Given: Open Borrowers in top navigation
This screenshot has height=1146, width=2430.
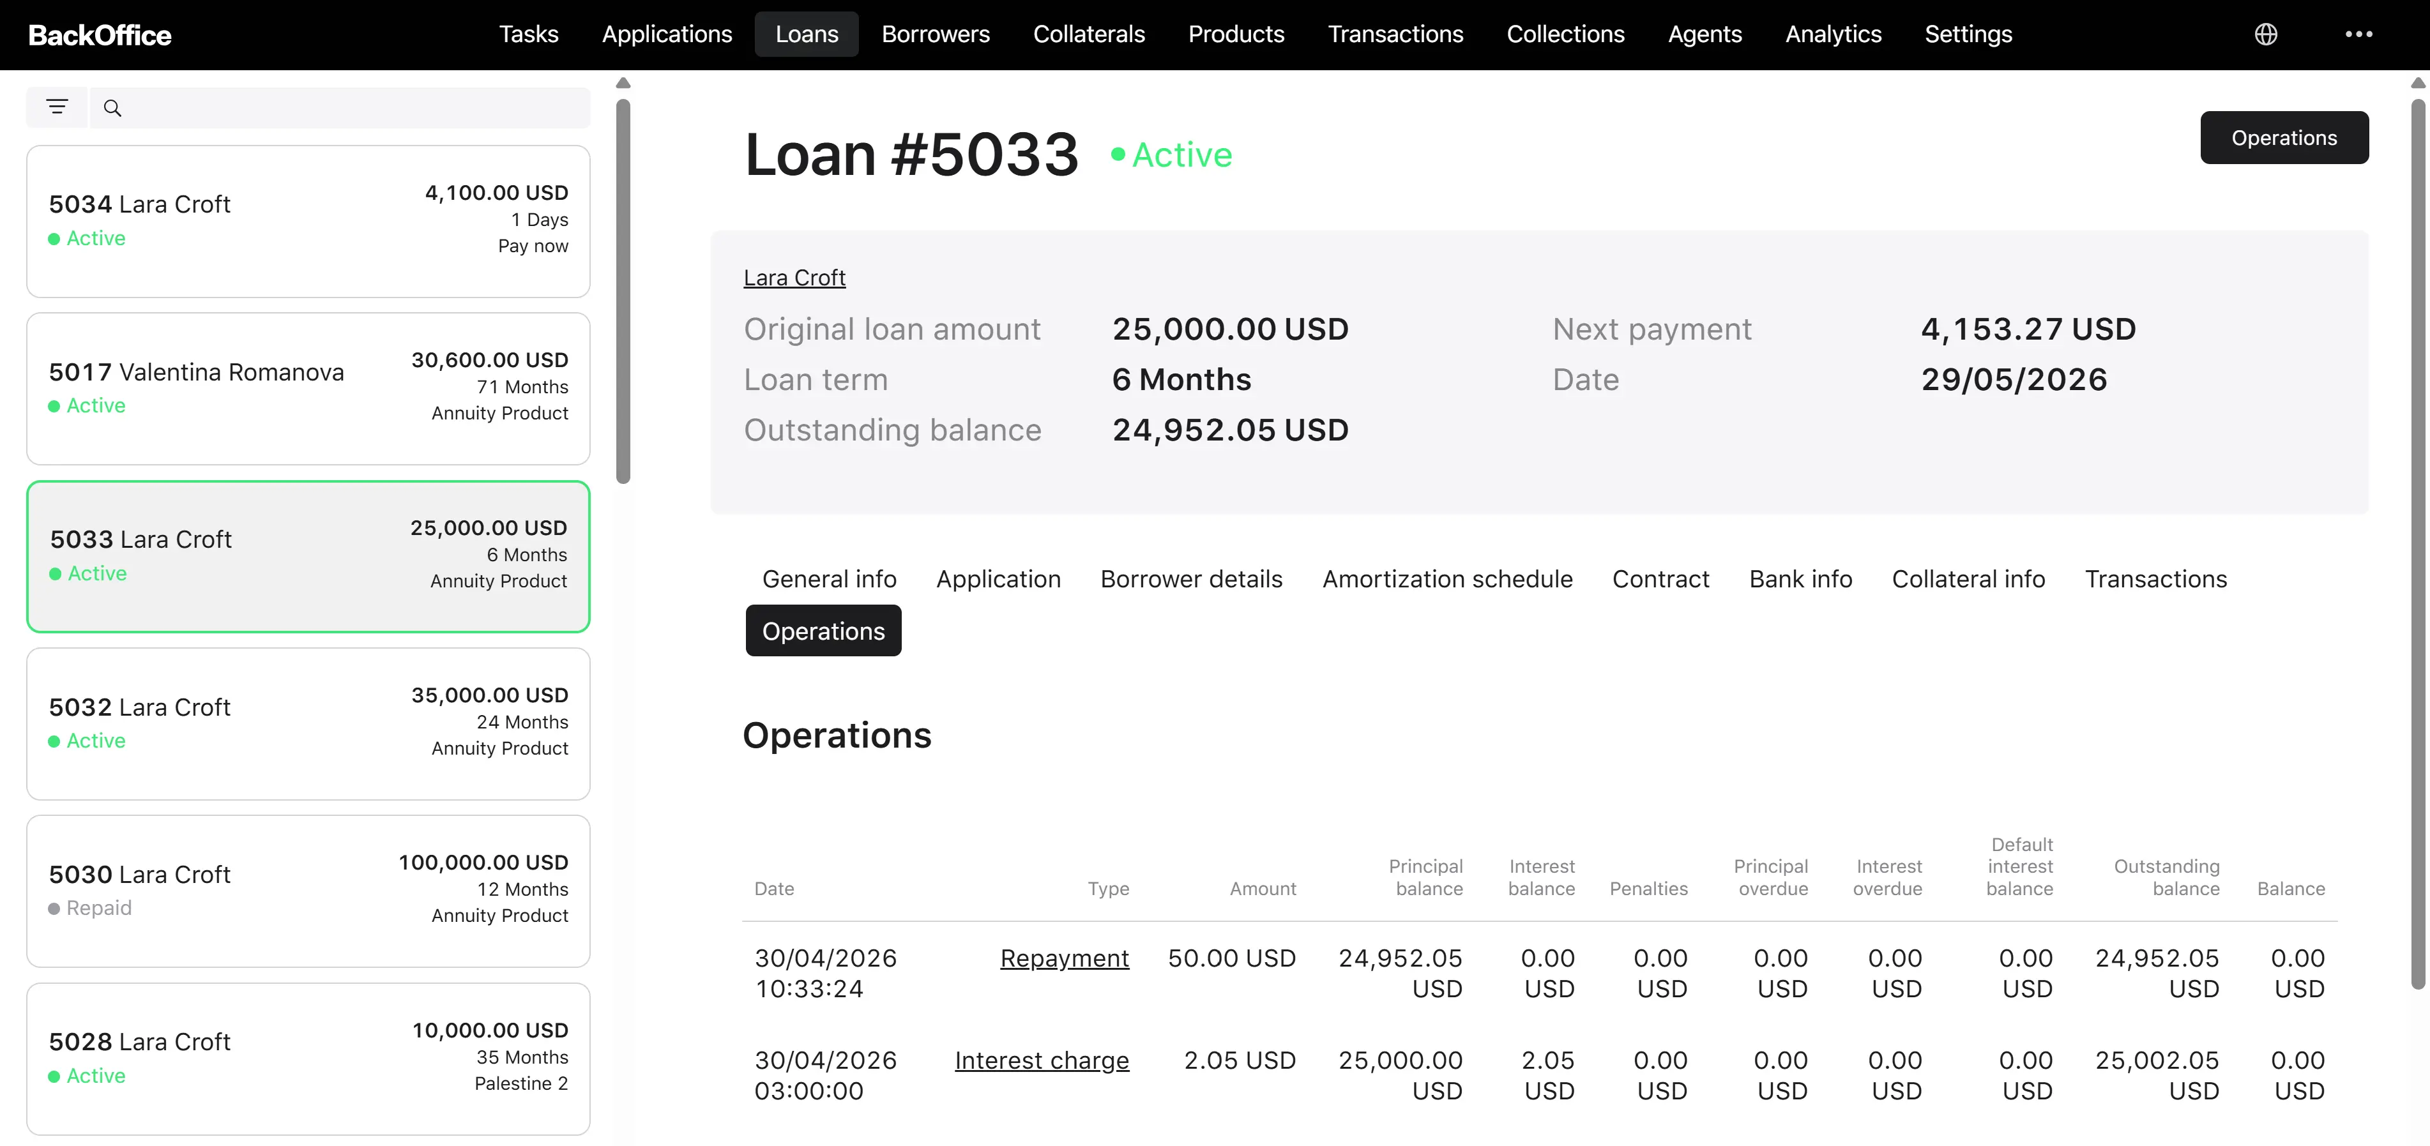Looking at the screenshot, I should pos(936,34).
